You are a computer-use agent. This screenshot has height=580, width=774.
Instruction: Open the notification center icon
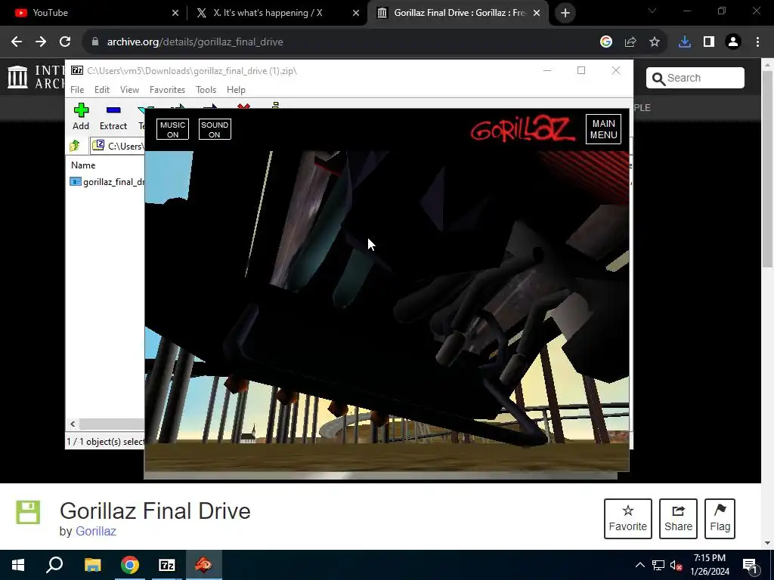pyautogui.click(x=751, y=565)
